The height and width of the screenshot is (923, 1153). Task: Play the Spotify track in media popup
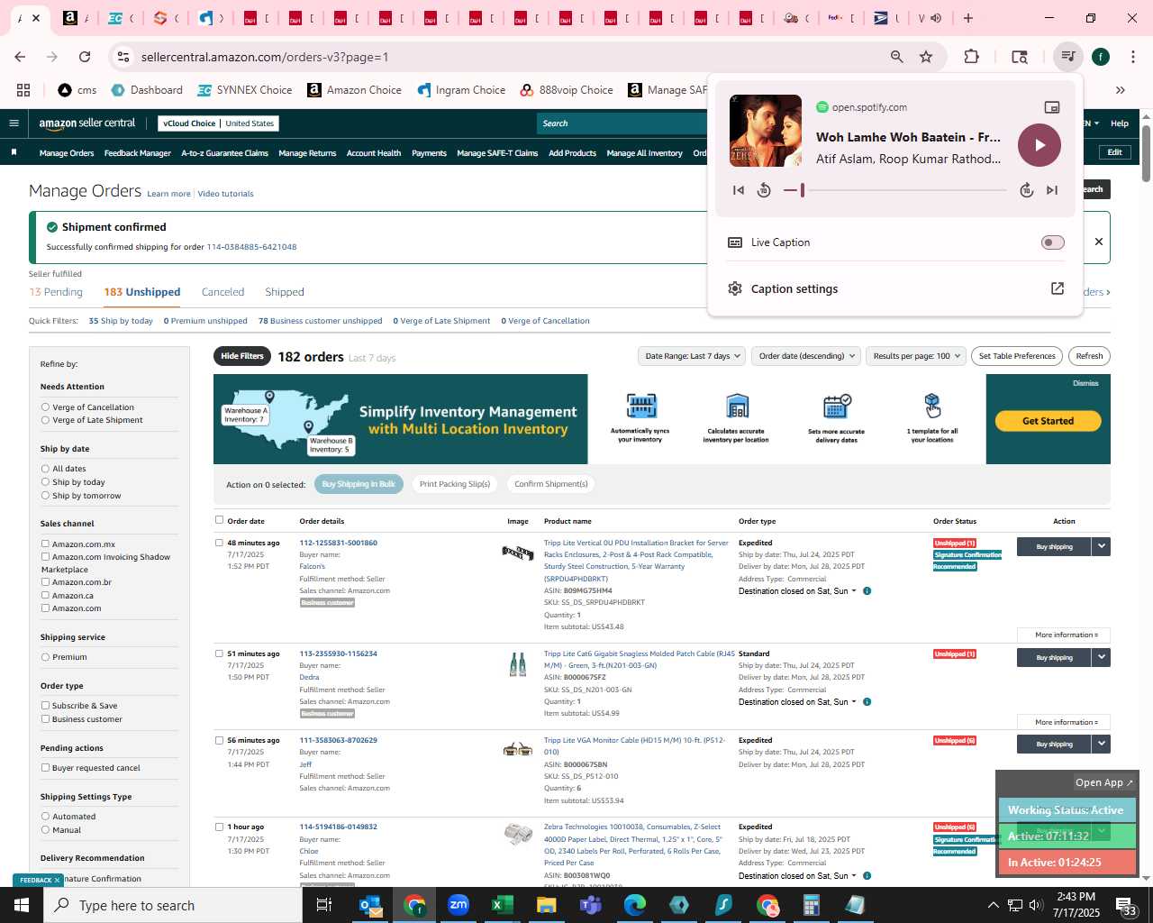point(1040,145)
